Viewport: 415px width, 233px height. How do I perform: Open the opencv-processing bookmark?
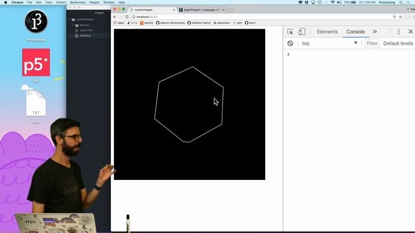[170, 23]
